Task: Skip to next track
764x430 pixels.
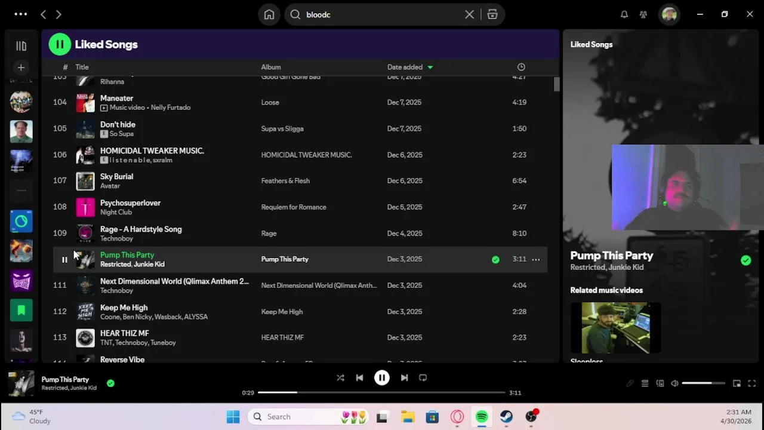Action: click(404, 377)
